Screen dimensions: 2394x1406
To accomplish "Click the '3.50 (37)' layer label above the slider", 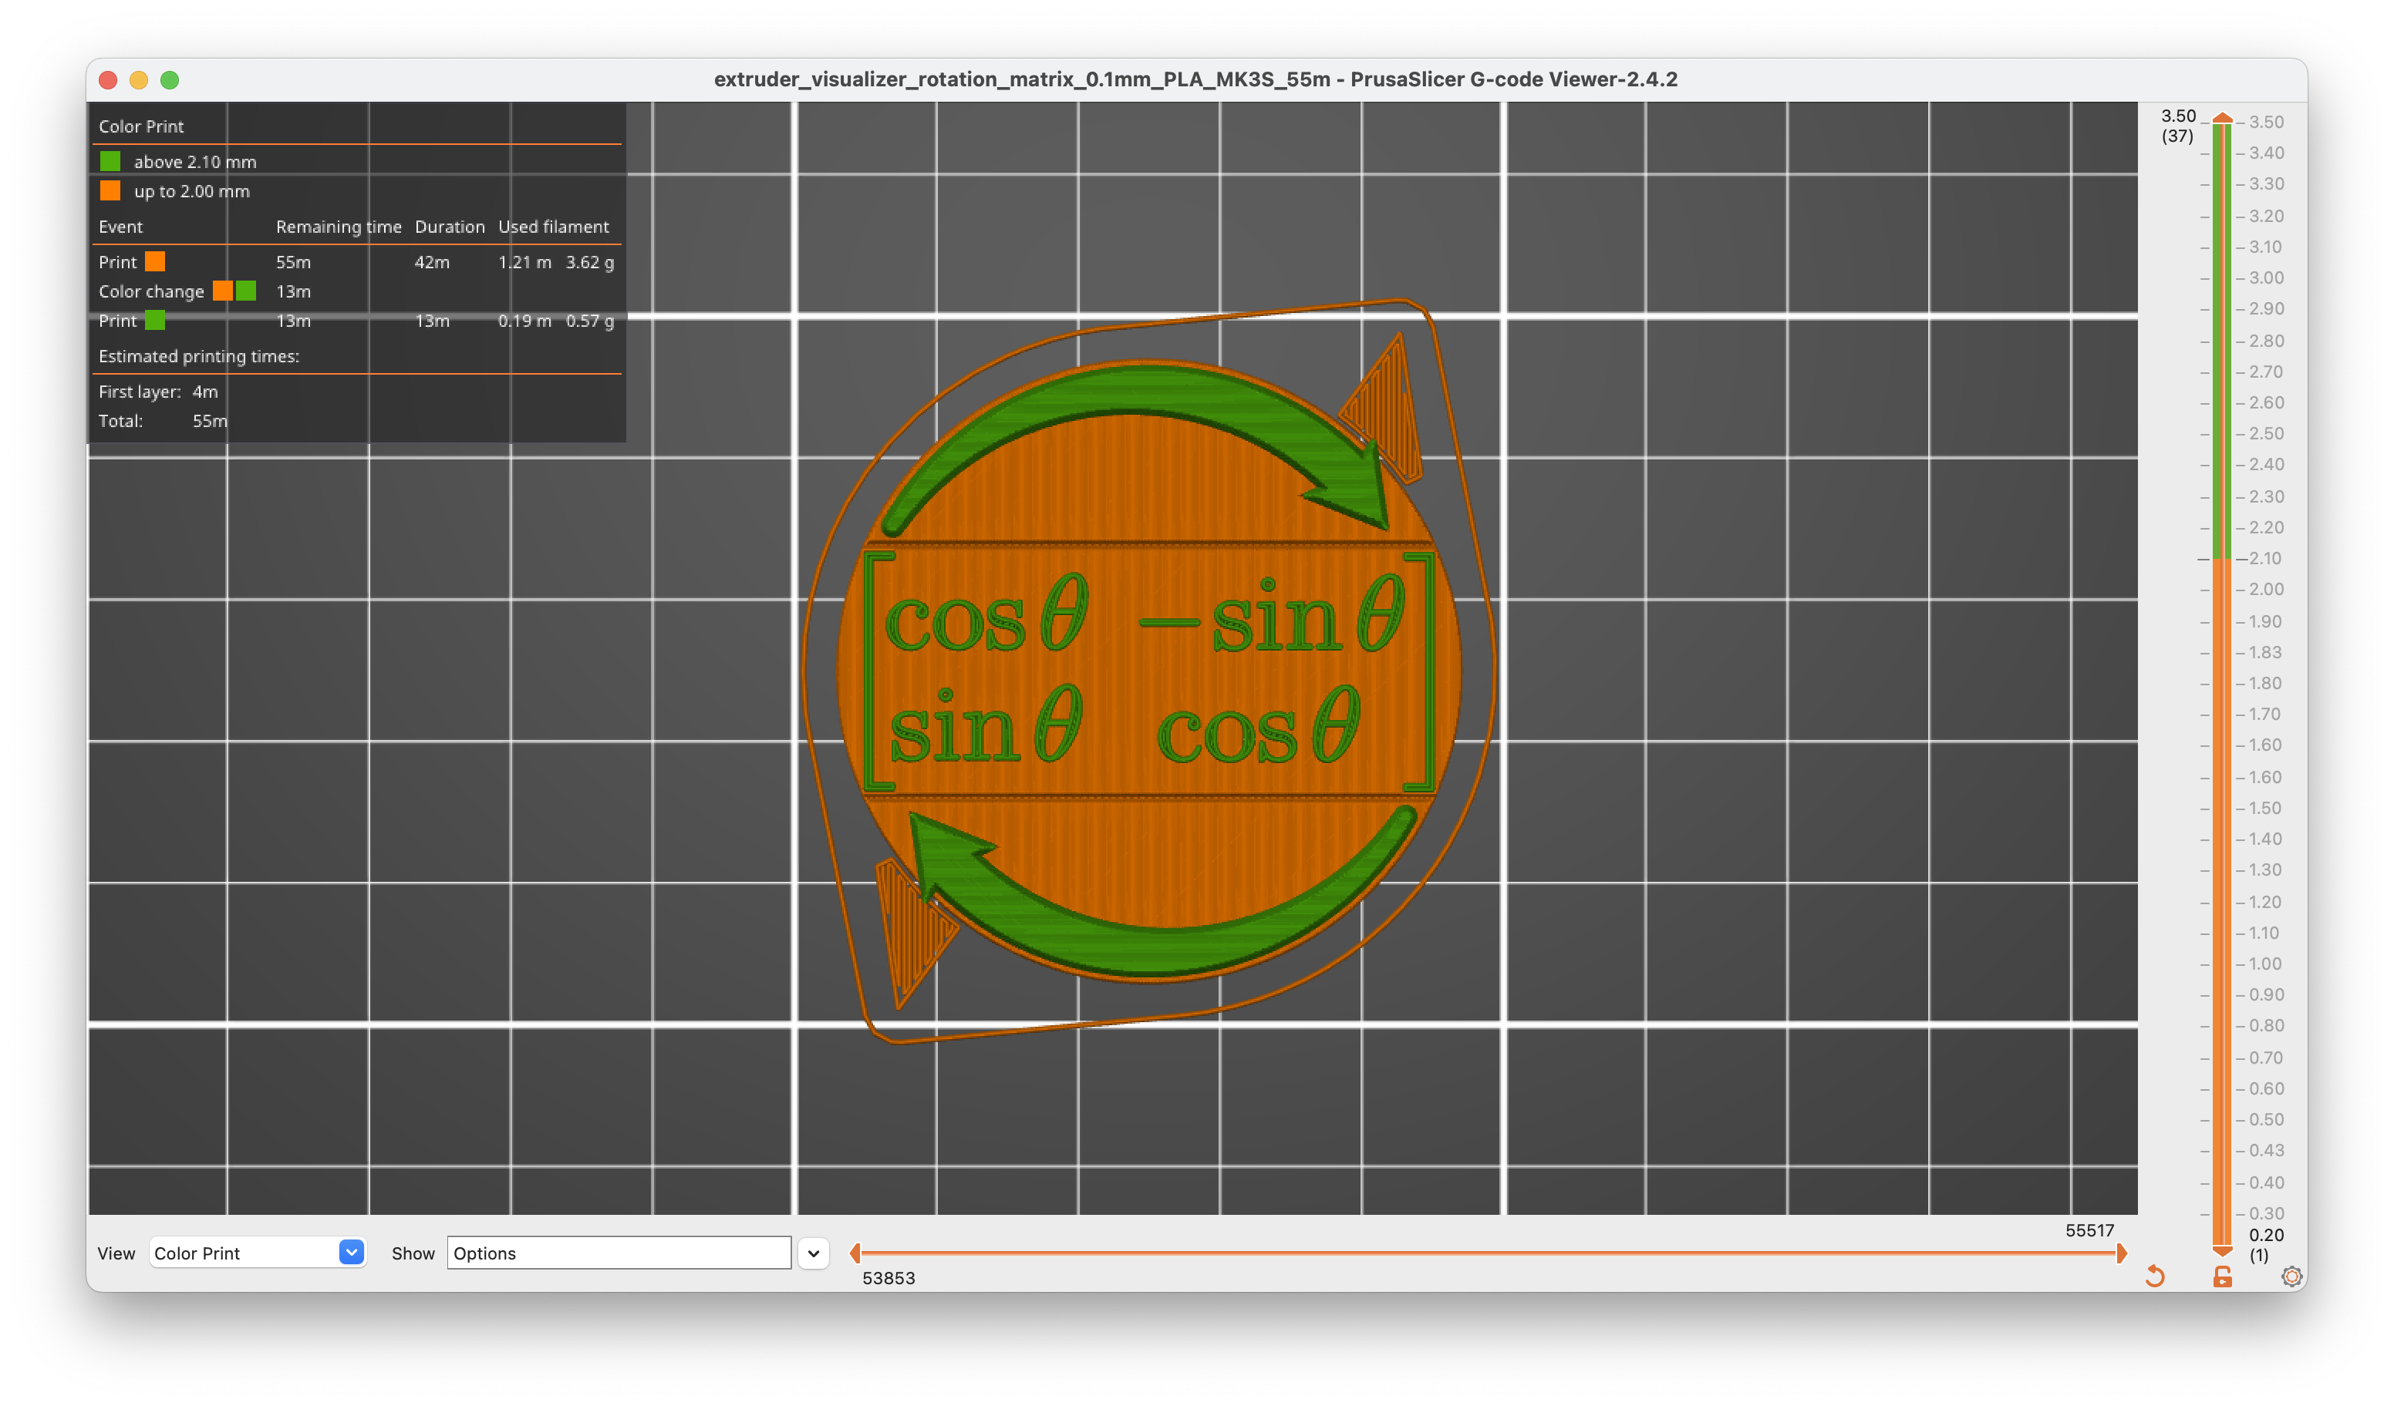I will coord(2177,124).
